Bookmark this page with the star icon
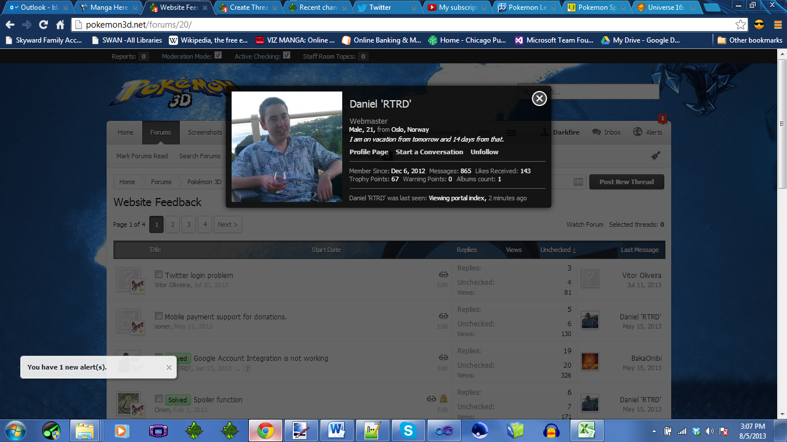Viewport: 787px width, 442px height. click(x=741, y=25)
